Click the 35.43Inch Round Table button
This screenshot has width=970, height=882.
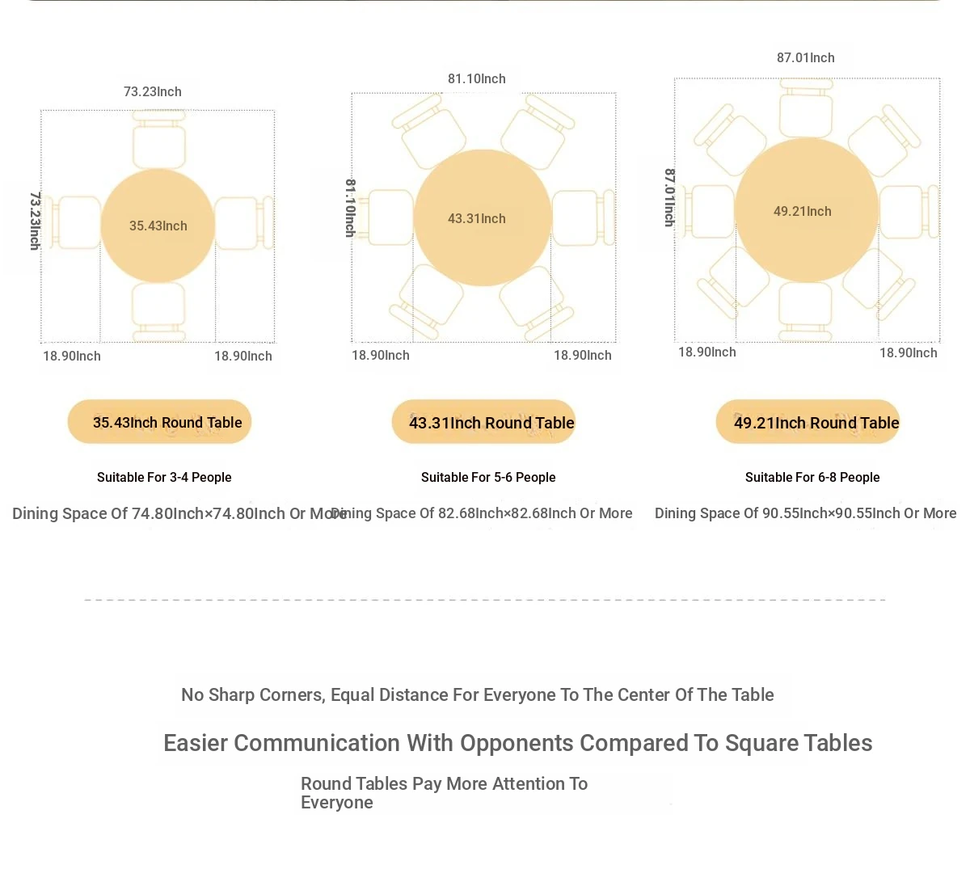click(159, 422)
